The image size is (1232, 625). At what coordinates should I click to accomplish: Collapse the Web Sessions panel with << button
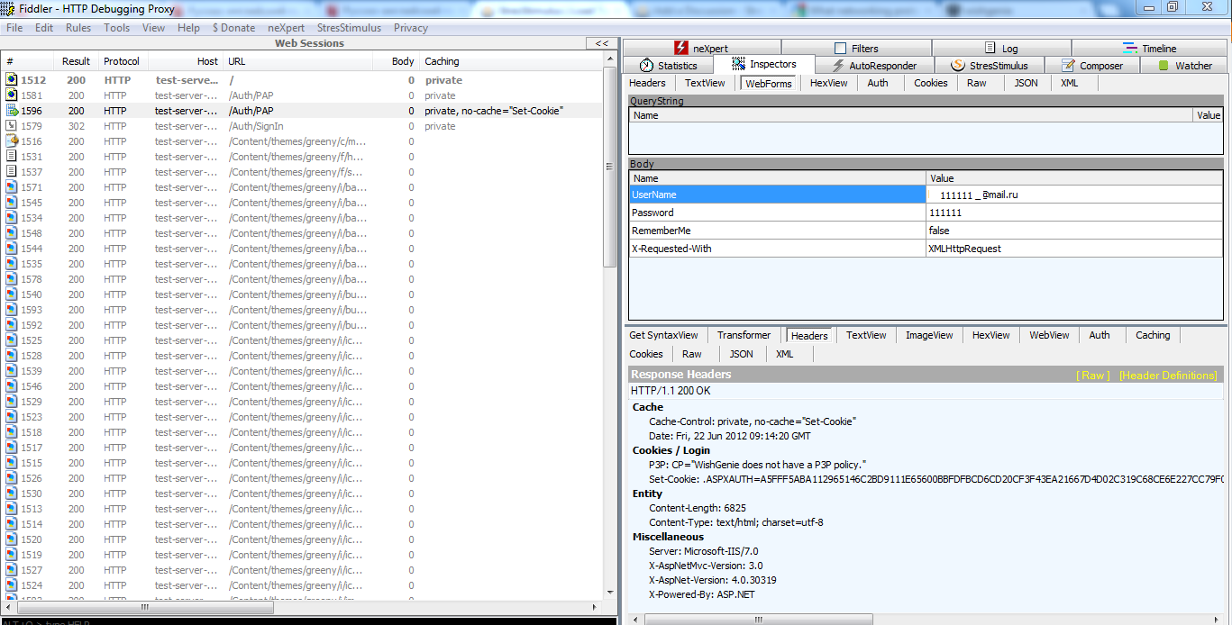click(601, 43)
